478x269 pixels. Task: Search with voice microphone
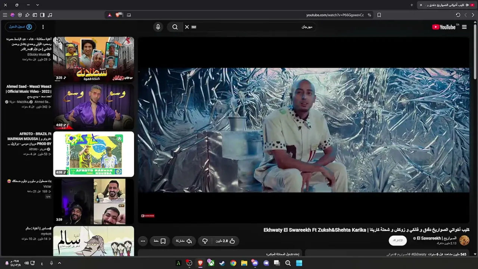(158, 27)
